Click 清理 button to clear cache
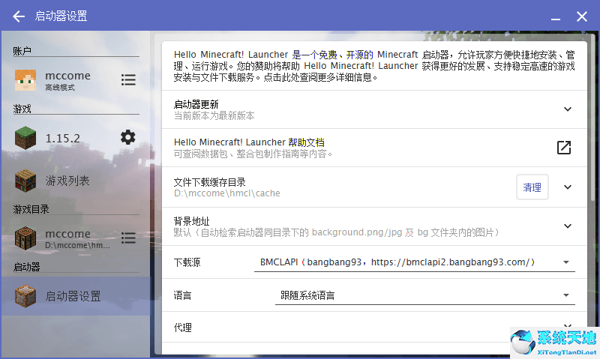Viewport: 600px width, 359px height. (532, 187)
